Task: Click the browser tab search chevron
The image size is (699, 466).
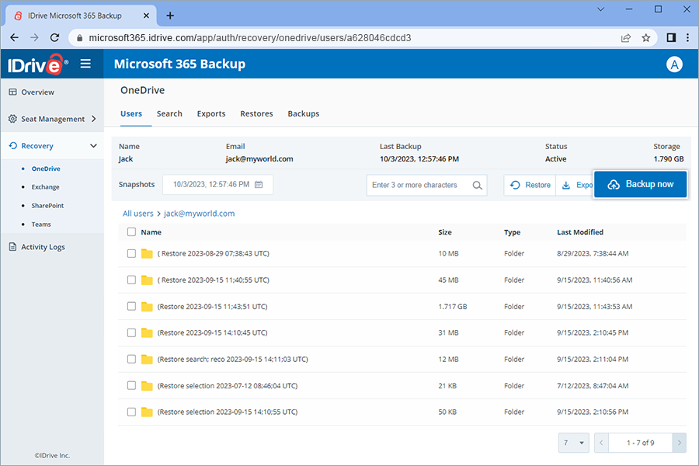Action: point(600,9)
